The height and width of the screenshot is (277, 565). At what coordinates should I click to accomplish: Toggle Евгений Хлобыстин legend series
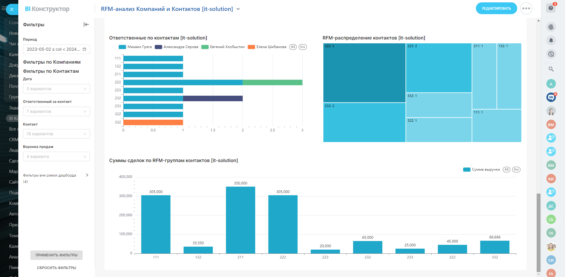(223, 47)
